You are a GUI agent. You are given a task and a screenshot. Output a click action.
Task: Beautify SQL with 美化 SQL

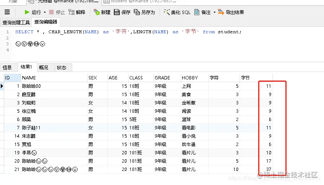[x=177, y=12]
